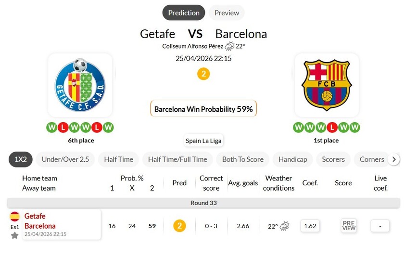Screen dimensions: 404x258
Task: Click the favorite star under Es1
Action: [x=15, y=235]
